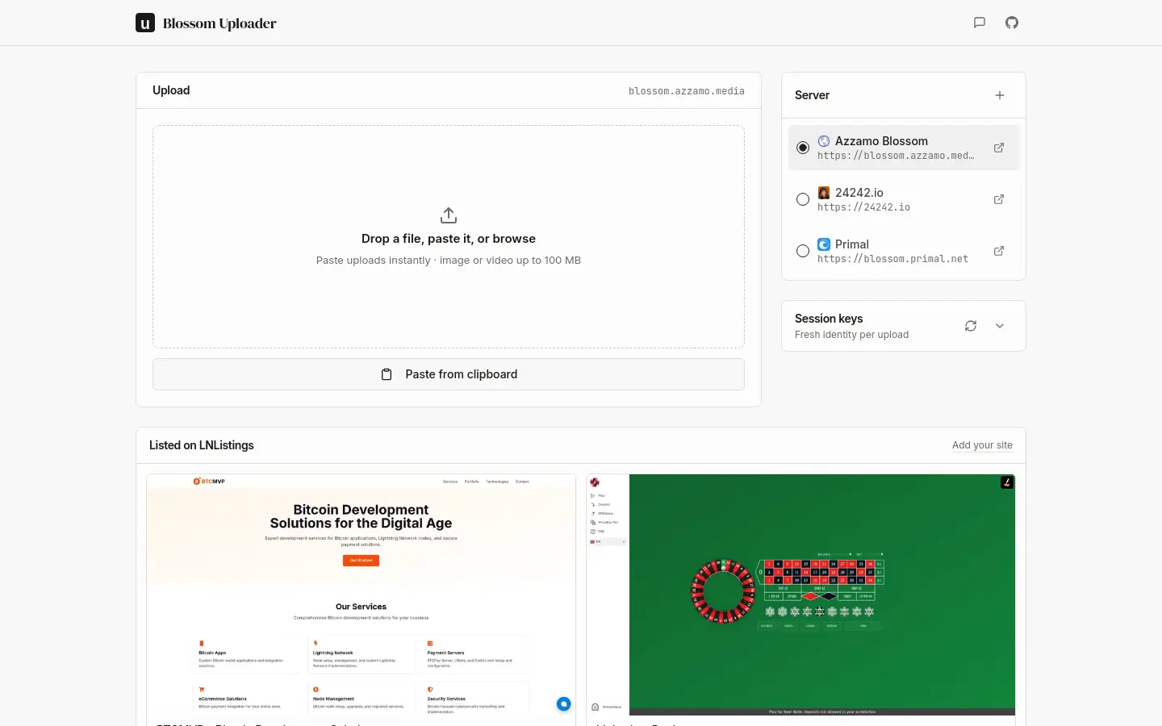
Task: Click the black badge icon on roulette thumbnail
Action: (x=1007, y=482)
